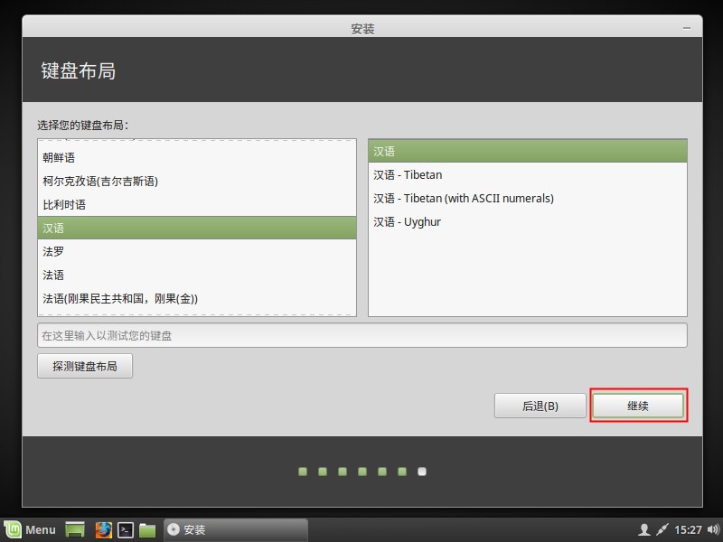Launch Firefox from the taskbar

tap(104, 529)
